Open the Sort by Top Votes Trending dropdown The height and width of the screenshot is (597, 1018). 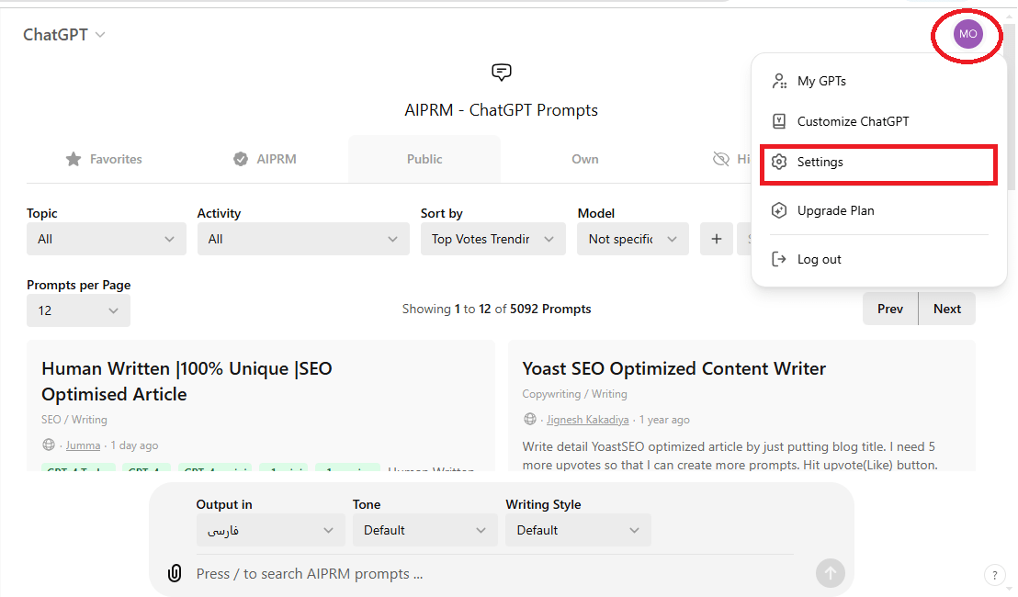[493, 239]
